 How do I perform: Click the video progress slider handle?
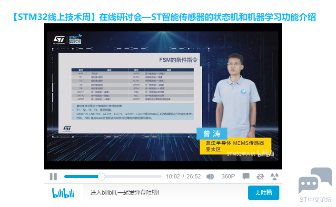pyautogui.click(x=101, y=177)
